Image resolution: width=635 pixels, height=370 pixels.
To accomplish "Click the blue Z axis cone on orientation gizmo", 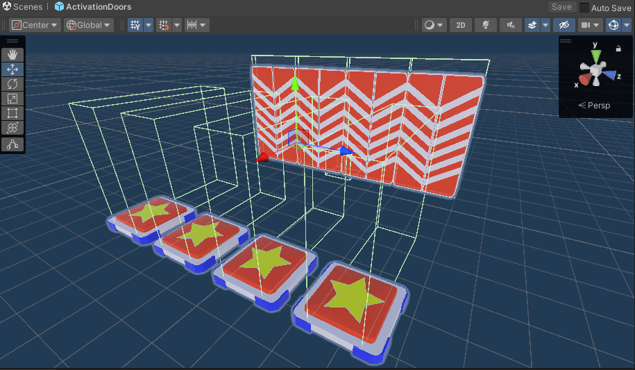I will (609, 74).
